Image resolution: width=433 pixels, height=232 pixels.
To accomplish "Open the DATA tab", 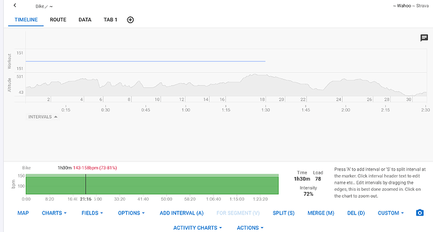I will tap(85, 20).
